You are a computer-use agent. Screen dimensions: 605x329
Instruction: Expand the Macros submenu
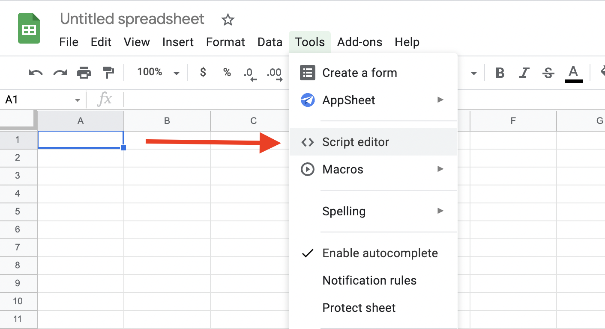point(343,169)
